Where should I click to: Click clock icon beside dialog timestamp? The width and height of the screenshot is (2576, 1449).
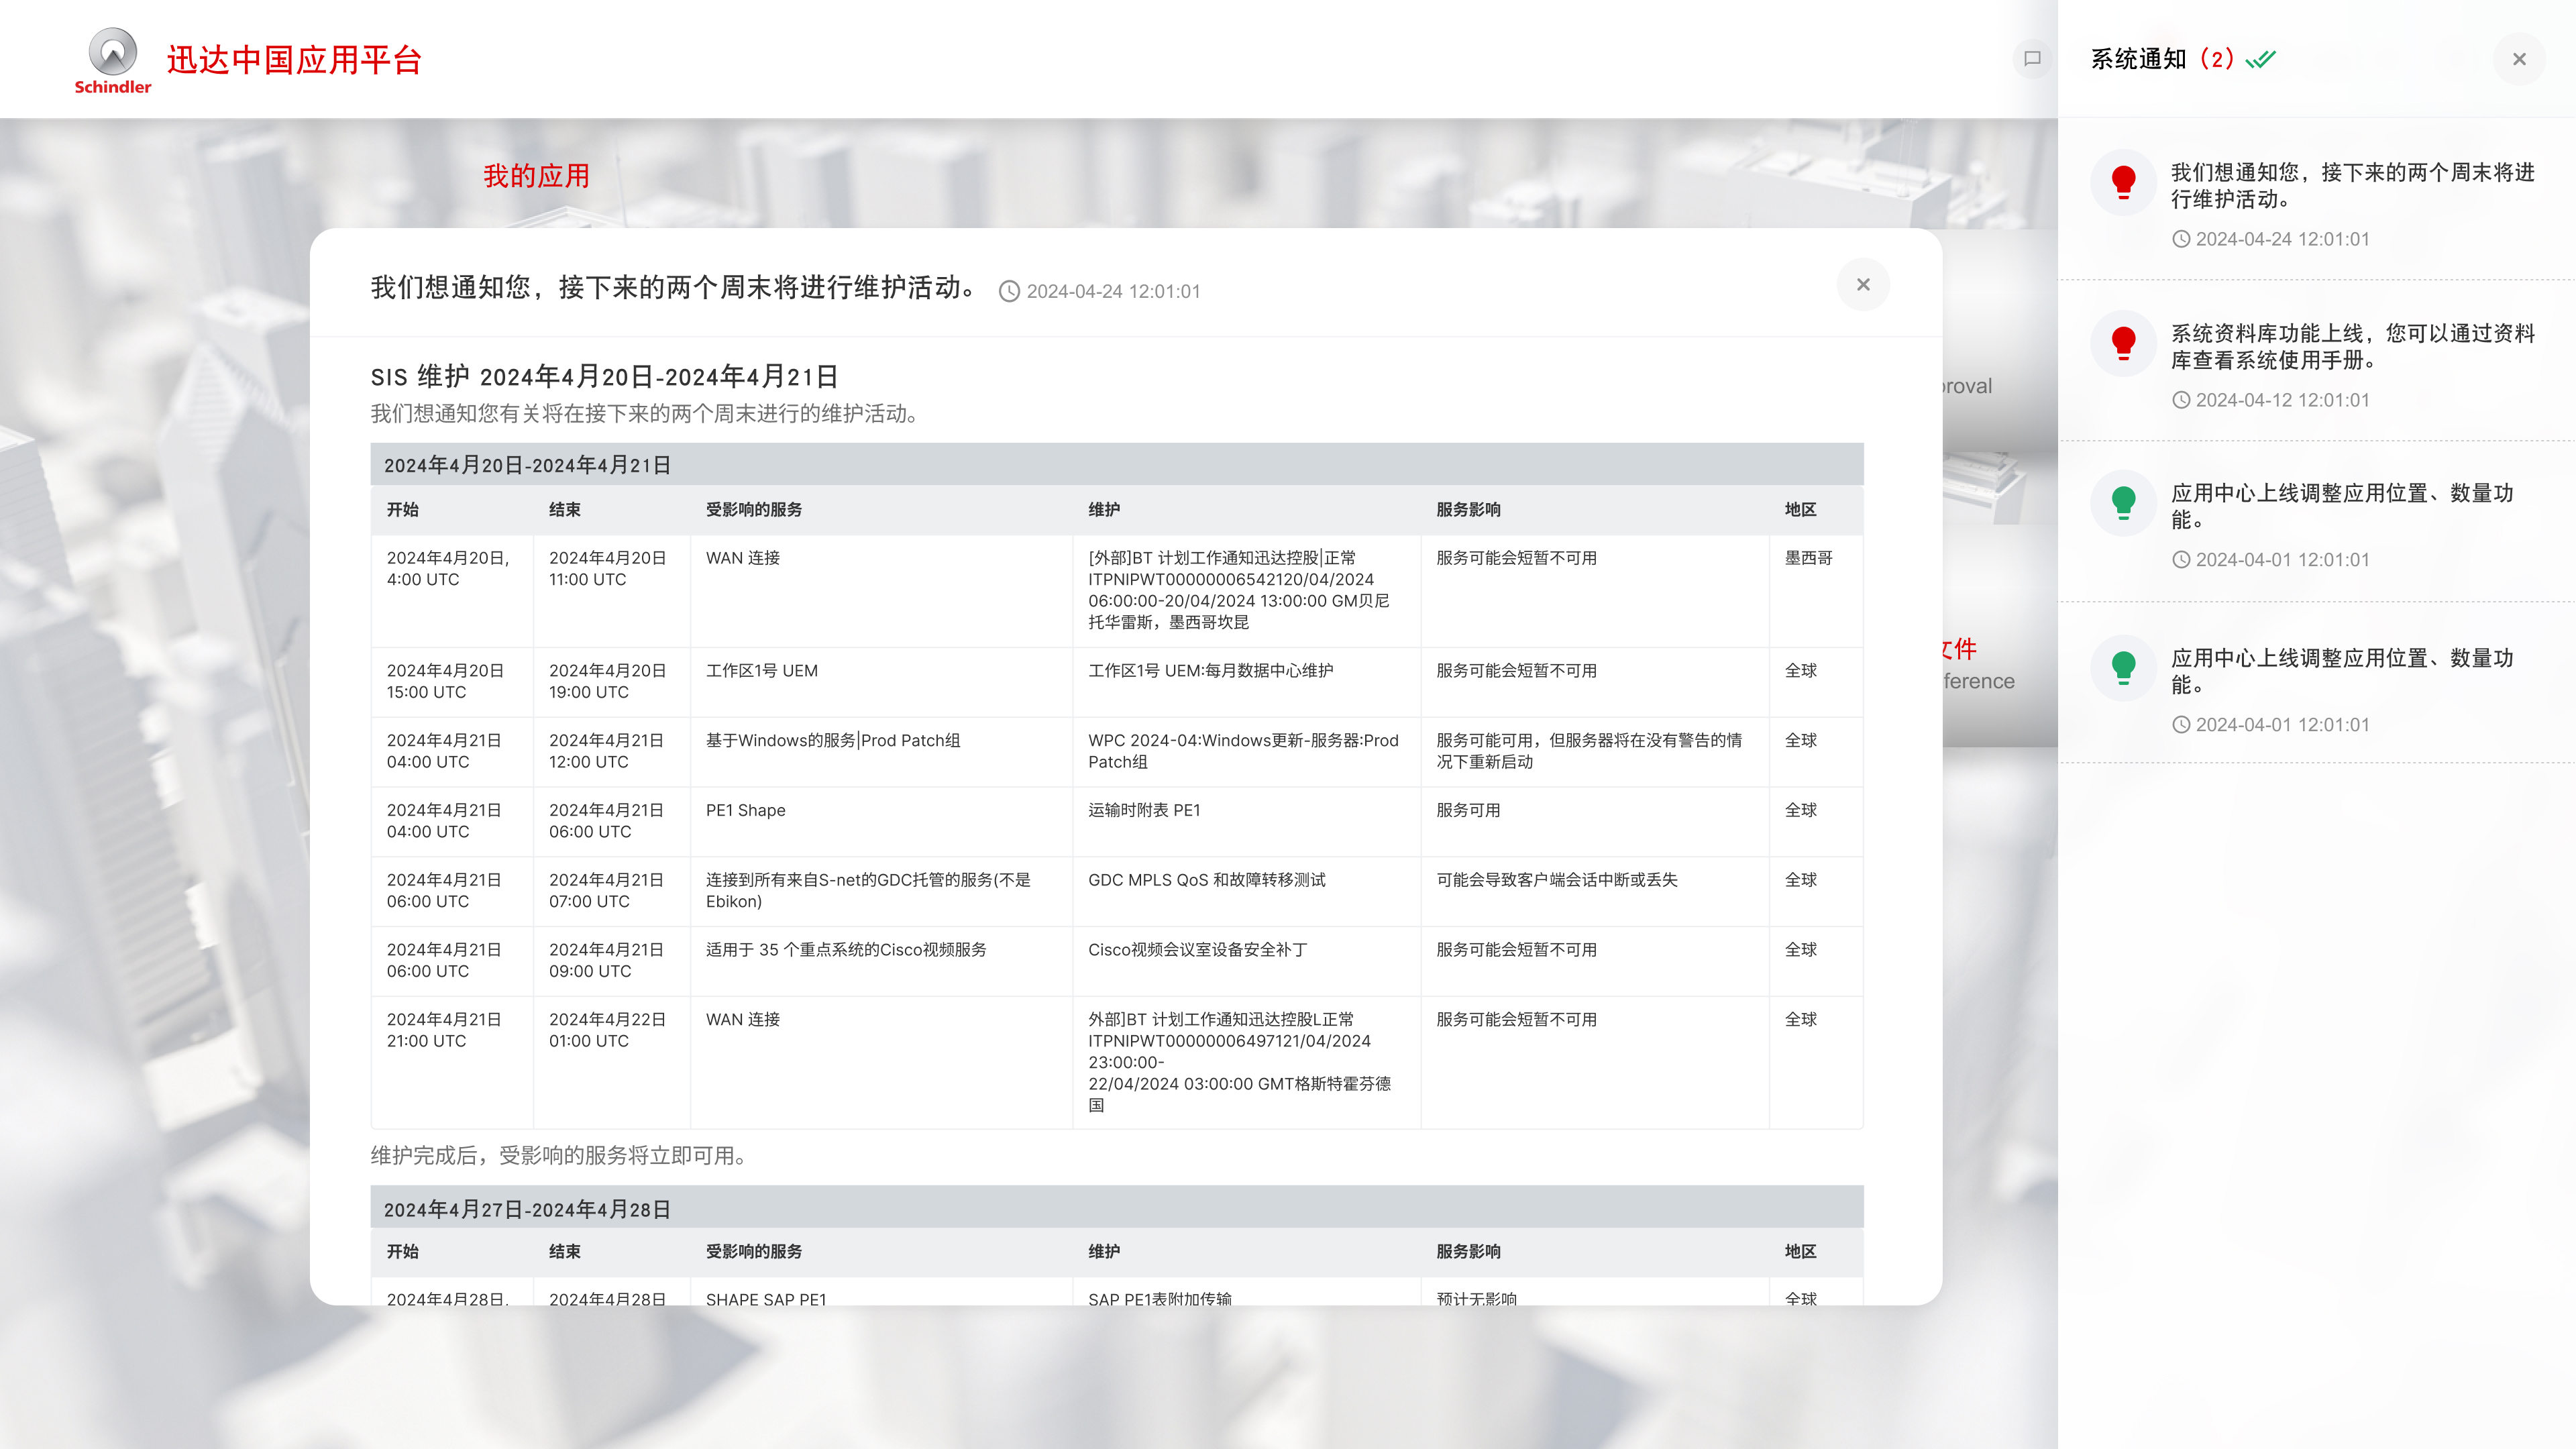click(x=1009, y=291)
